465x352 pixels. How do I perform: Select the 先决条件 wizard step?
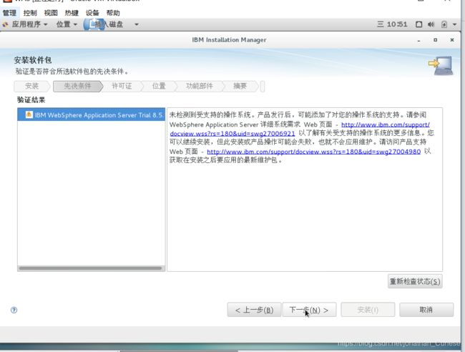click(x=78, y=86)
